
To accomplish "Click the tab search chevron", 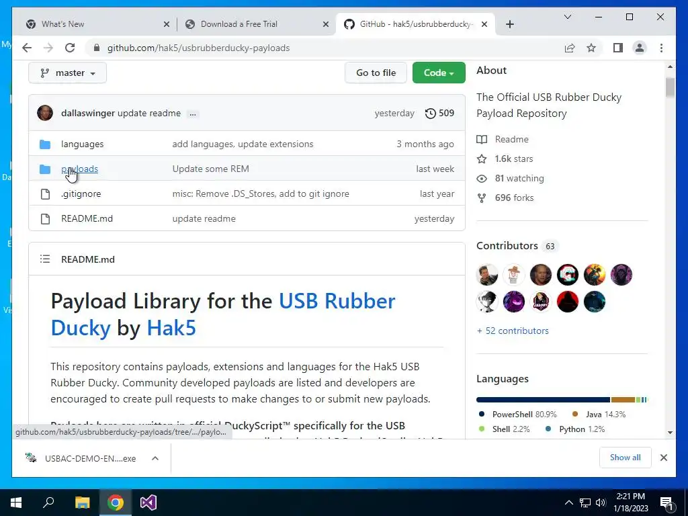I will 567,17.
